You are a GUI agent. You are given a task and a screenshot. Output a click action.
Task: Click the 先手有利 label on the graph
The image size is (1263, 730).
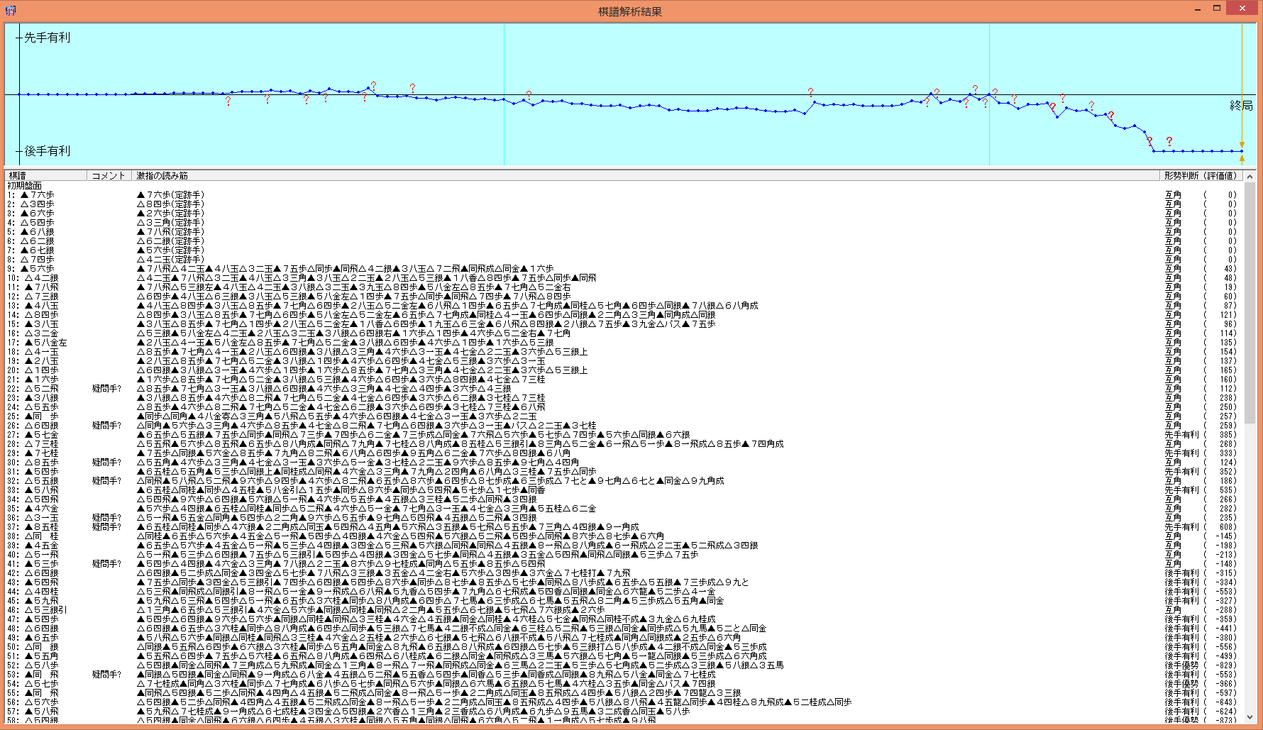click(47, 38)
